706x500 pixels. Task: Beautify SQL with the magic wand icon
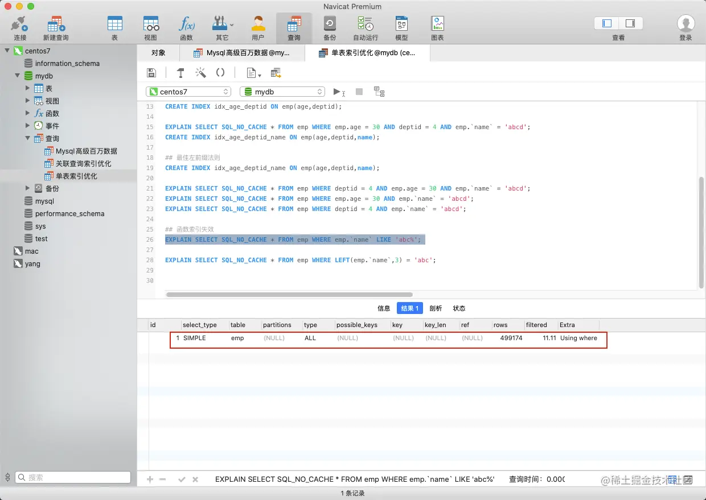(x=200, y=73)
